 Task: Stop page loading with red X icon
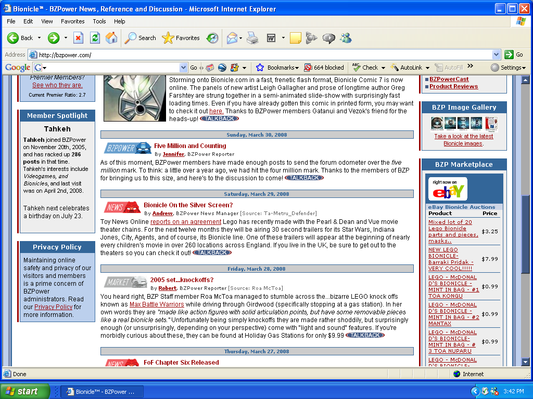coord(78,38)
